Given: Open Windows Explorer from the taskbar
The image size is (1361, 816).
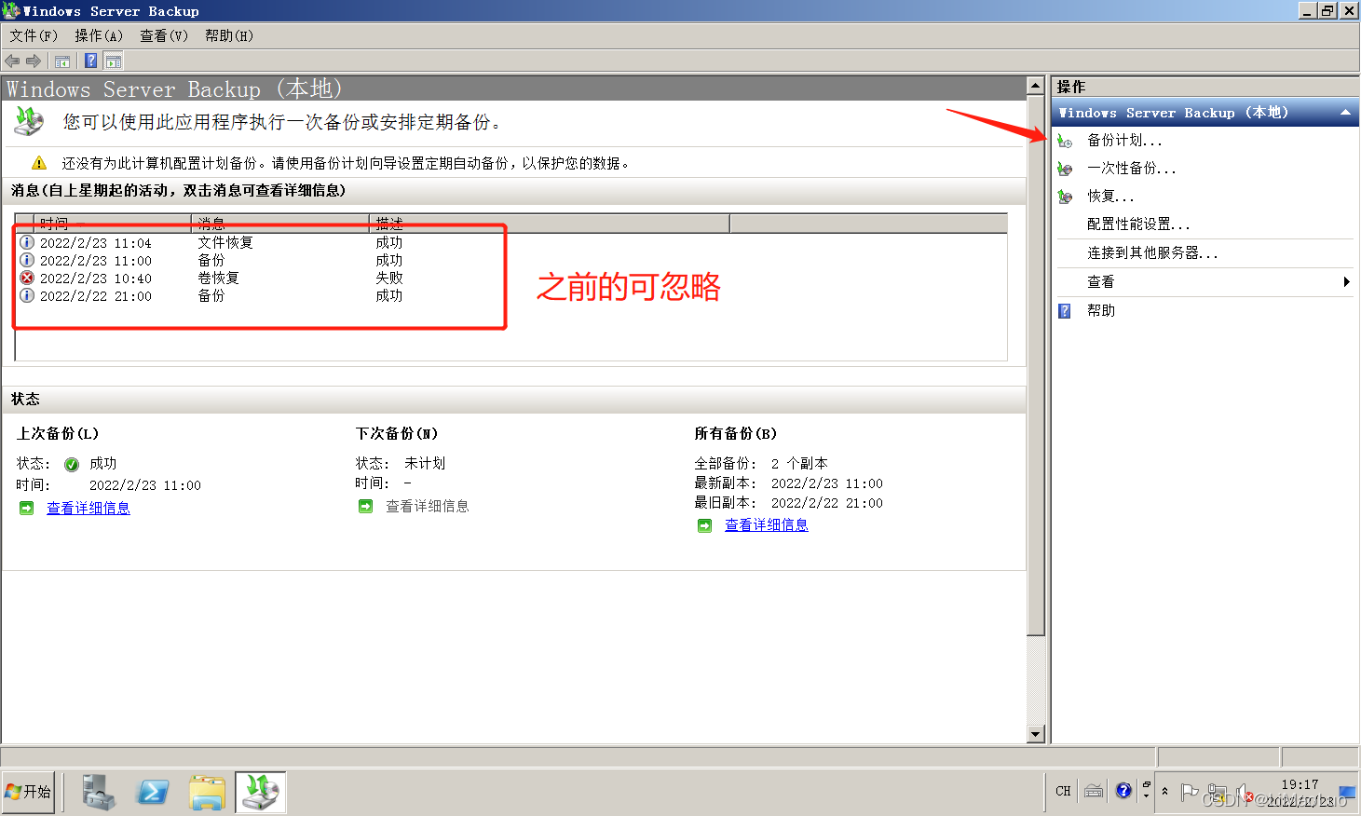Looking at the screenshot, I should (207, 793).
